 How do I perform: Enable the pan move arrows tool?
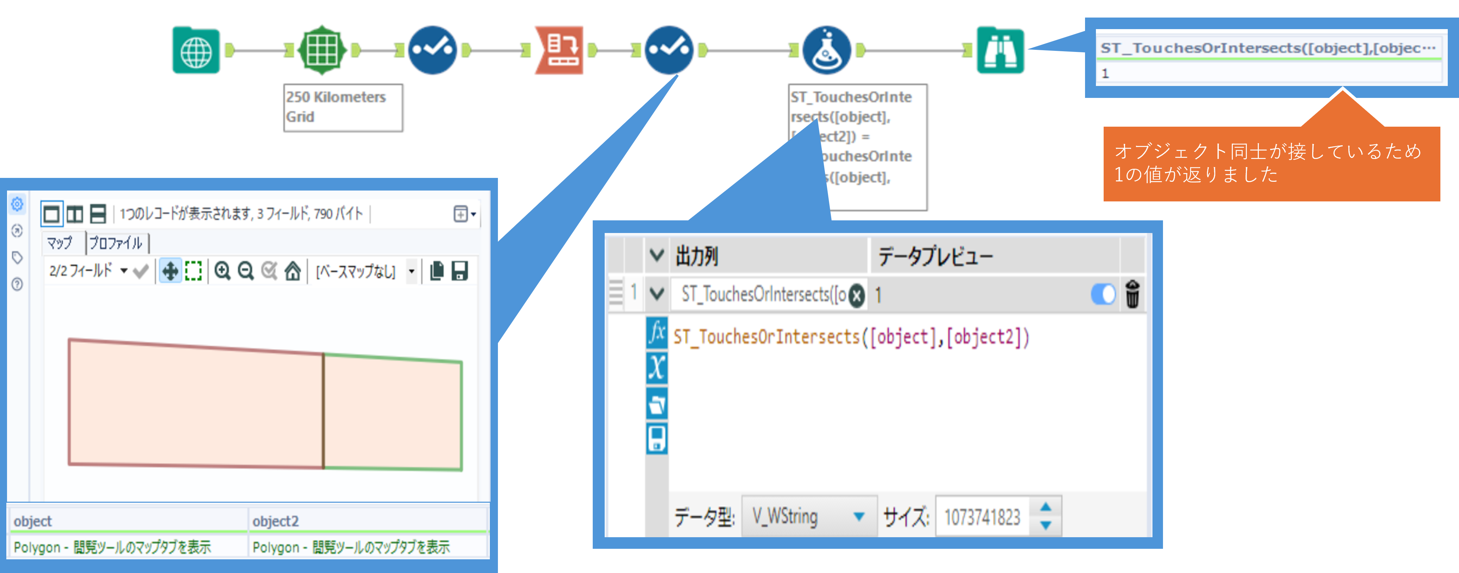point(170,271)
